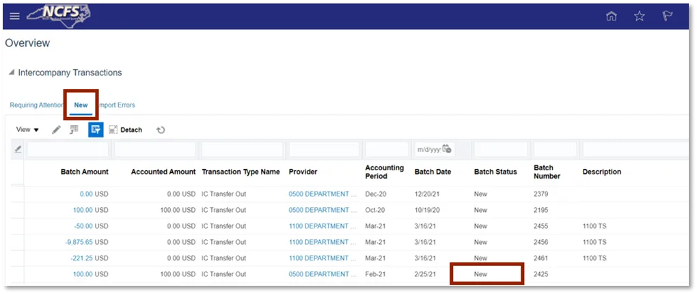Go to the Home page icon
The image size is (697, 294).
[x=612, y=16]
